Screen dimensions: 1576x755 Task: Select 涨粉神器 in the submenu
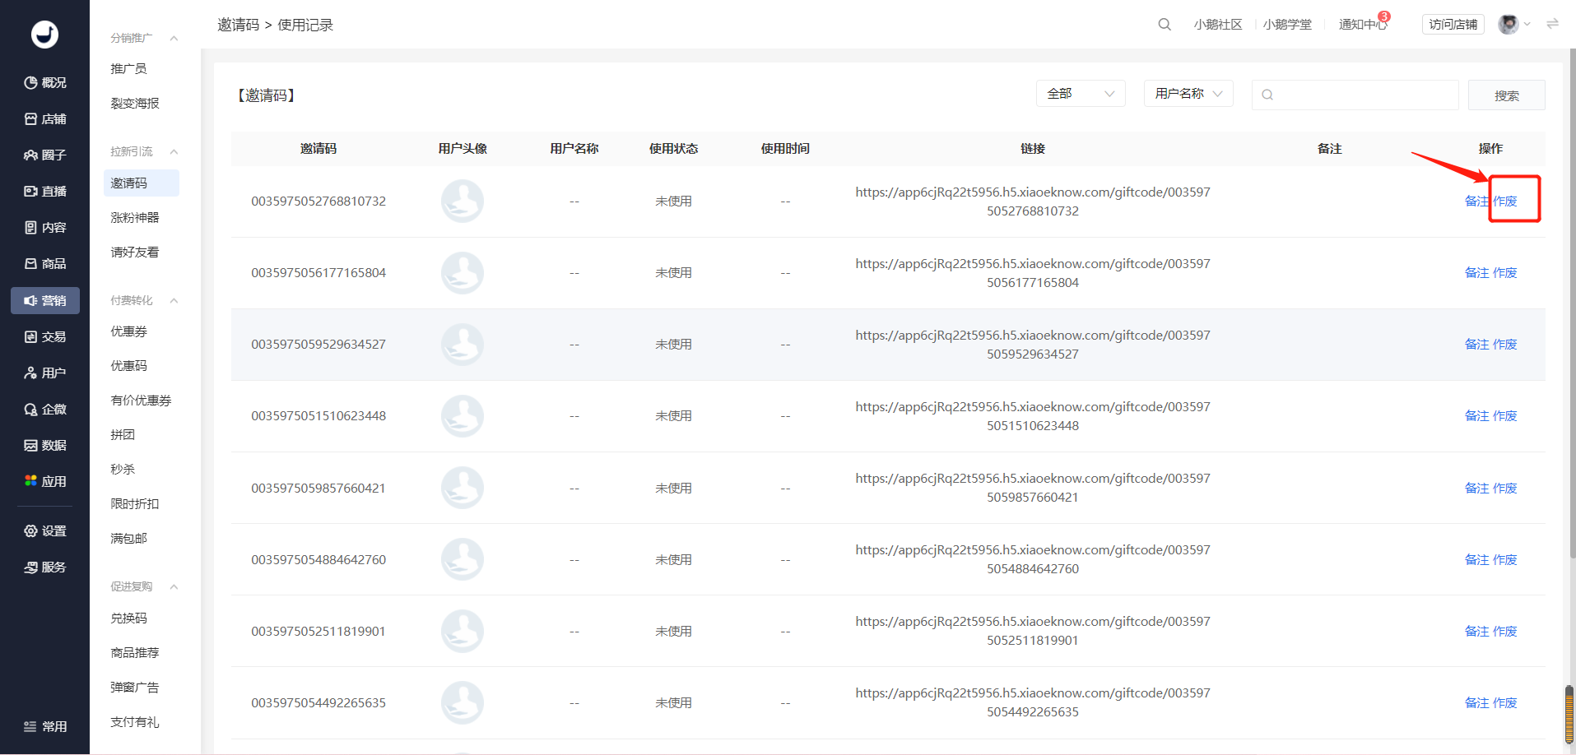tap(135, 217)
